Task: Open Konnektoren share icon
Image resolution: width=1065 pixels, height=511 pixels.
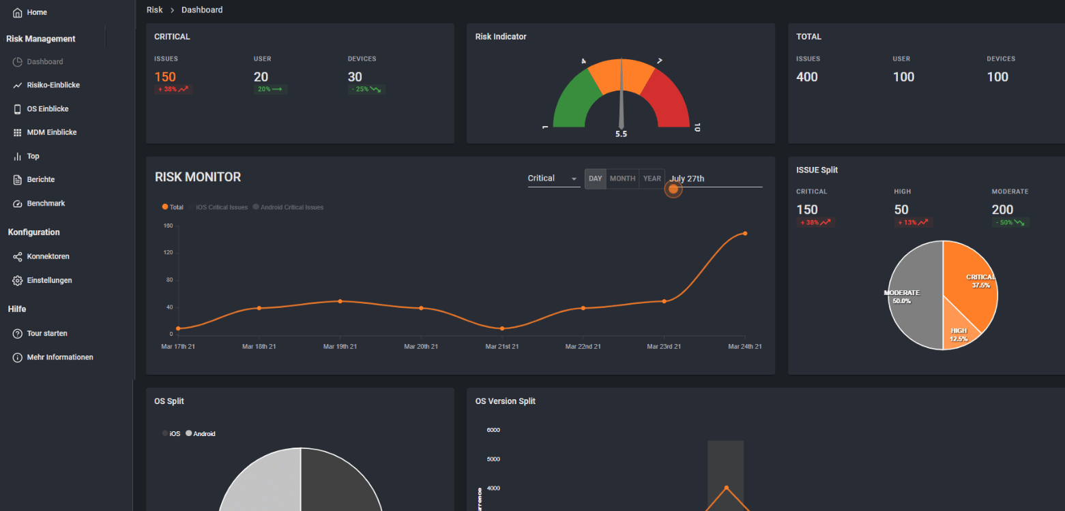Action: coord(18,257)
